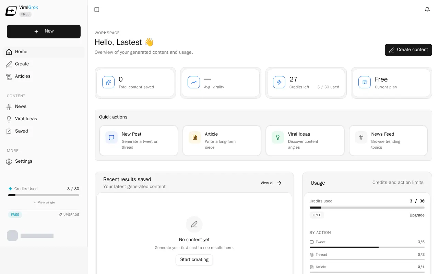Image resolution: width=439 pixels, height=274 pixels.
Task: Click the New button in the sidebar
Action: pos(44,32)
